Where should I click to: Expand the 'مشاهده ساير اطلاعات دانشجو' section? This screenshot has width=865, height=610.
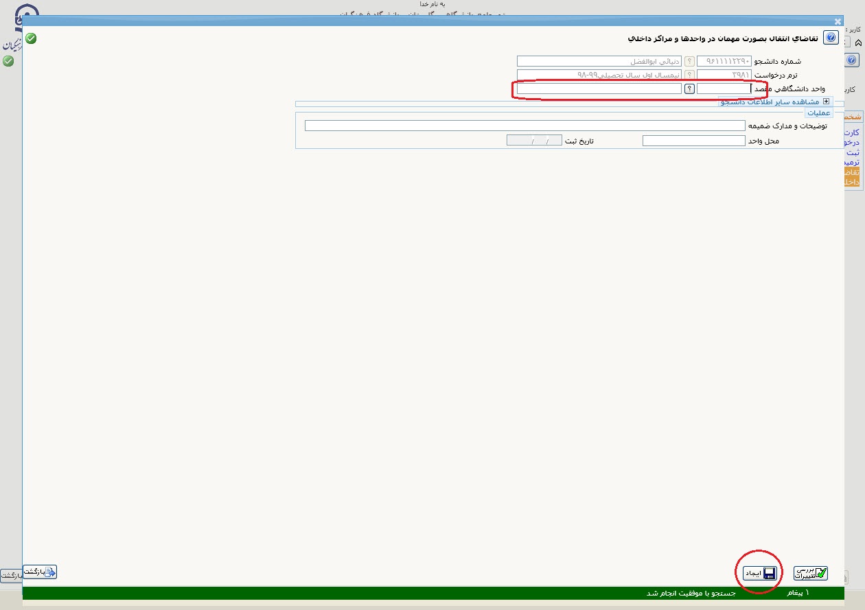coord(826,102)
